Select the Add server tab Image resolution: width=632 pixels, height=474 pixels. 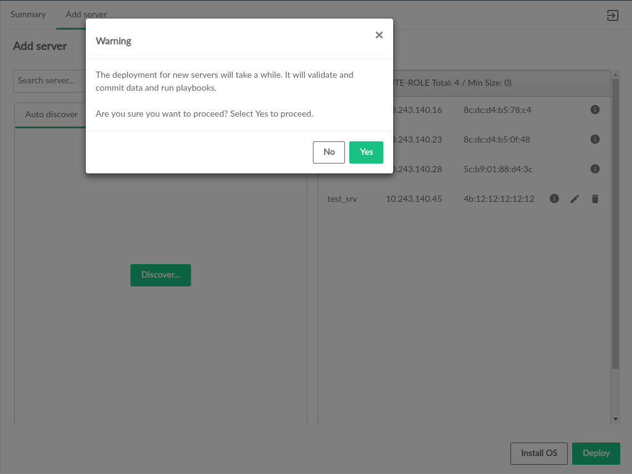point(86,15)
